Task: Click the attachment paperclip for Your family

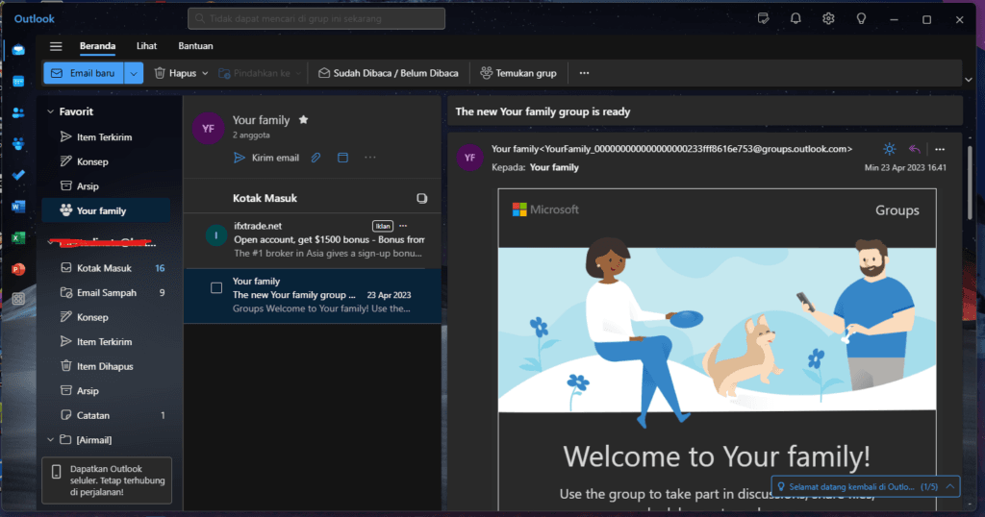Action: (316, 158)
